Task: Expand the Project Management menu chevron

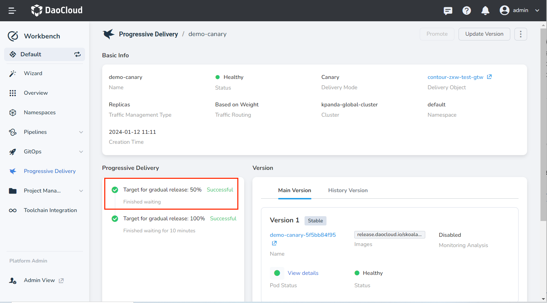Action: click(81, 191)
